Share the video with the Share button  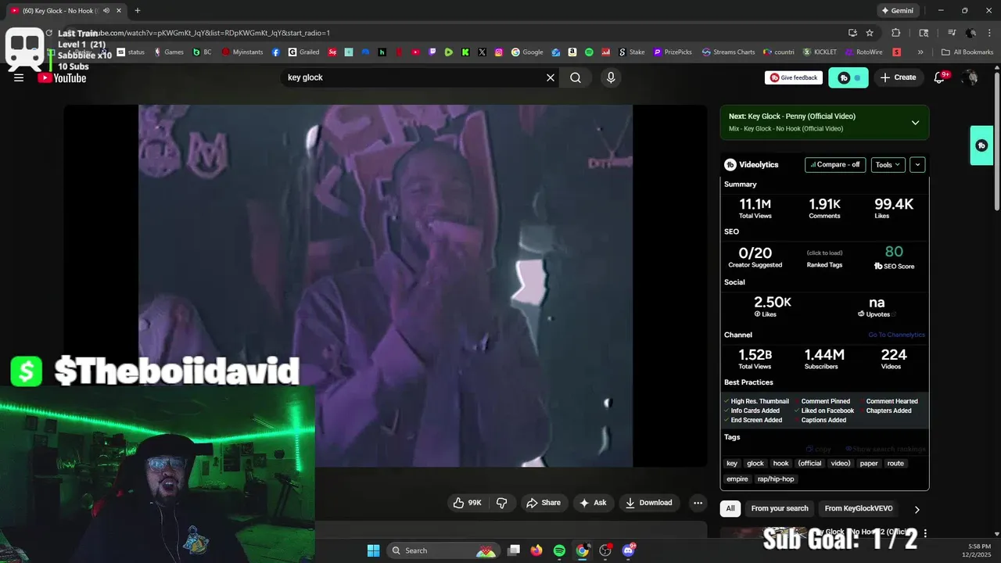(x=544, y=503)
